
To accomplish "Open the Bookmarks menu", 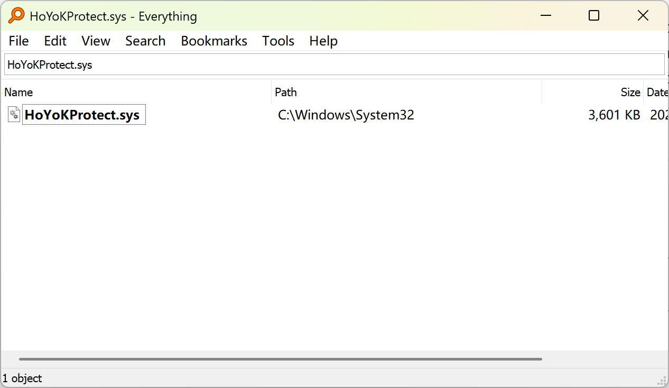I will point(214,41).
